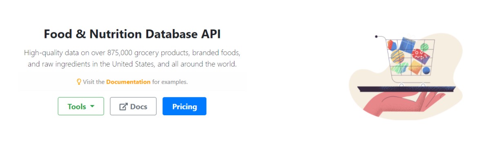Open the Tools dropdown menu

(81, 106)
